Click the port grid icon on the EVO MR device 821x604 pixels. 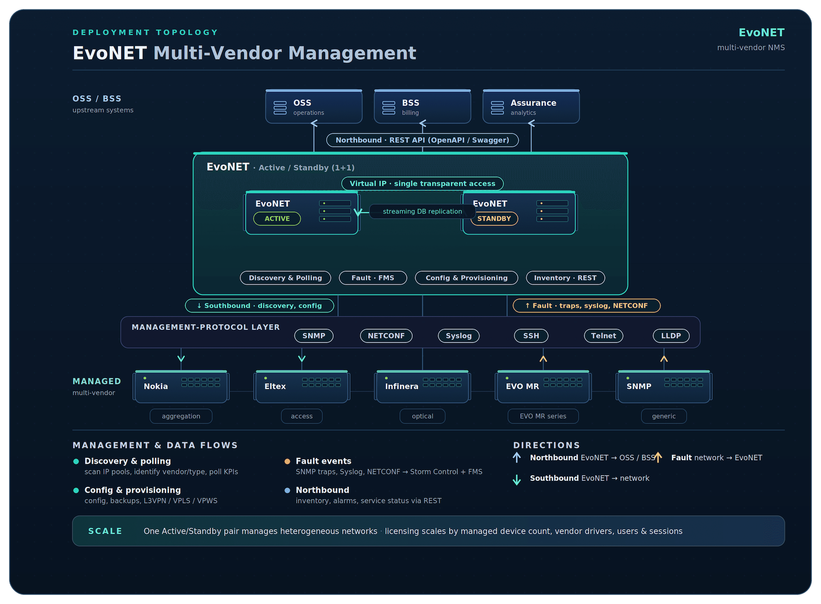(563, 382)
